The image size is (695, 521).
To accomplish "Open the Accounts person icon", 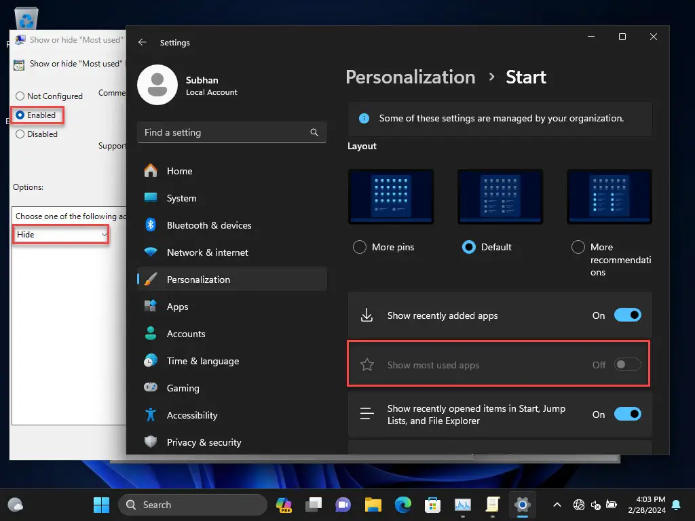I will coord(151,333).
